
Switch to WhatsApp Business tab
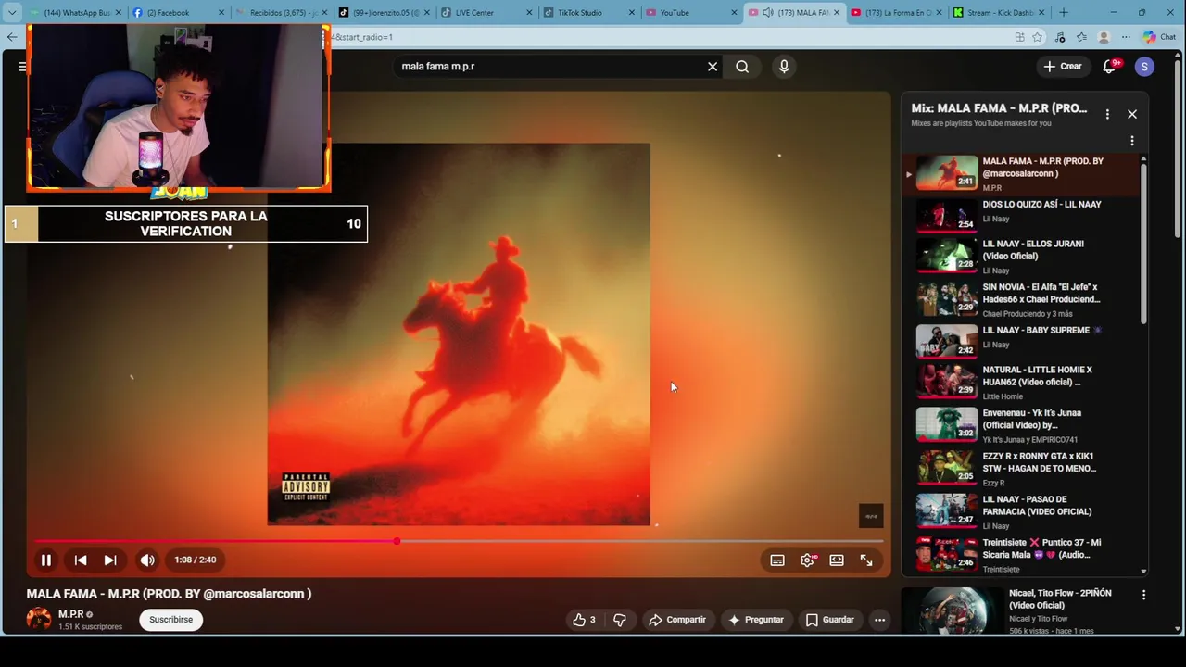76,13
